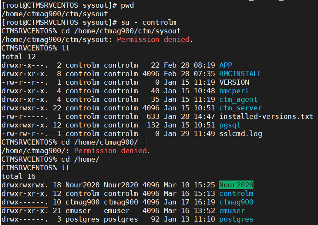Click the first red 'Permission denied' message
318x225 pixels.
pyautogui.click(x=153, y=39)
